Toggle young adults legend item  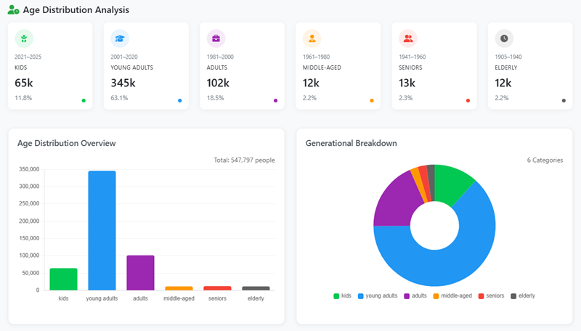(378, 296)
